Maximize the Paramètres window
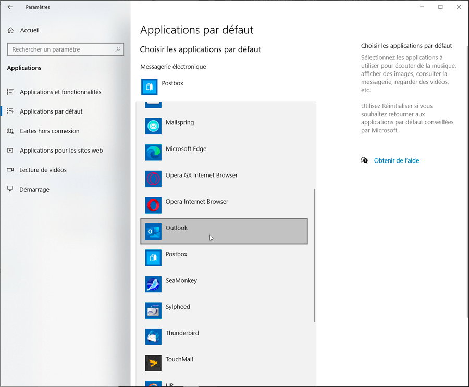469x387 pixels. click(x=440, y=7)
